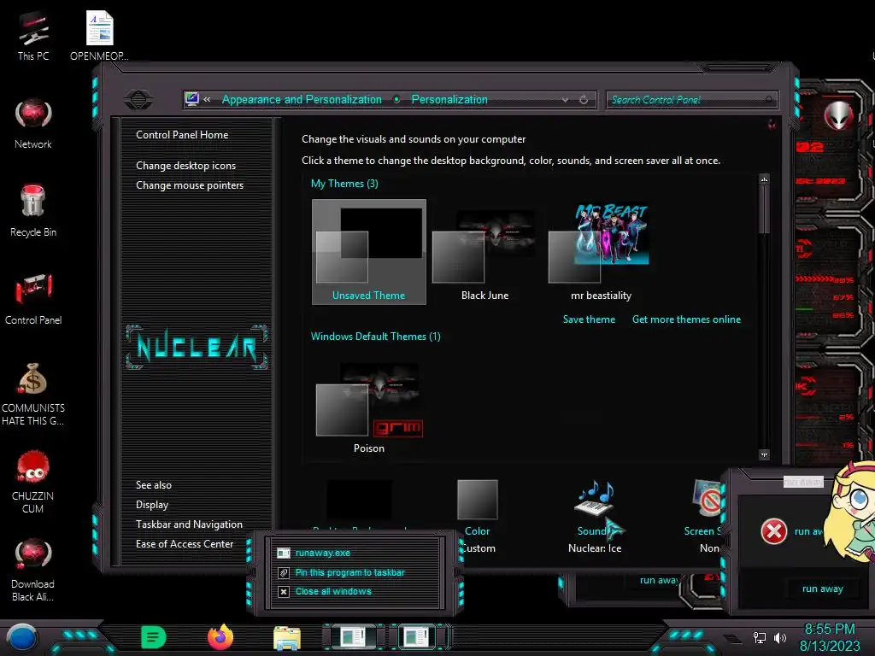Click the back navigation emblem button
This screenshot has width=875, height=656.
(x=138, y=100)
